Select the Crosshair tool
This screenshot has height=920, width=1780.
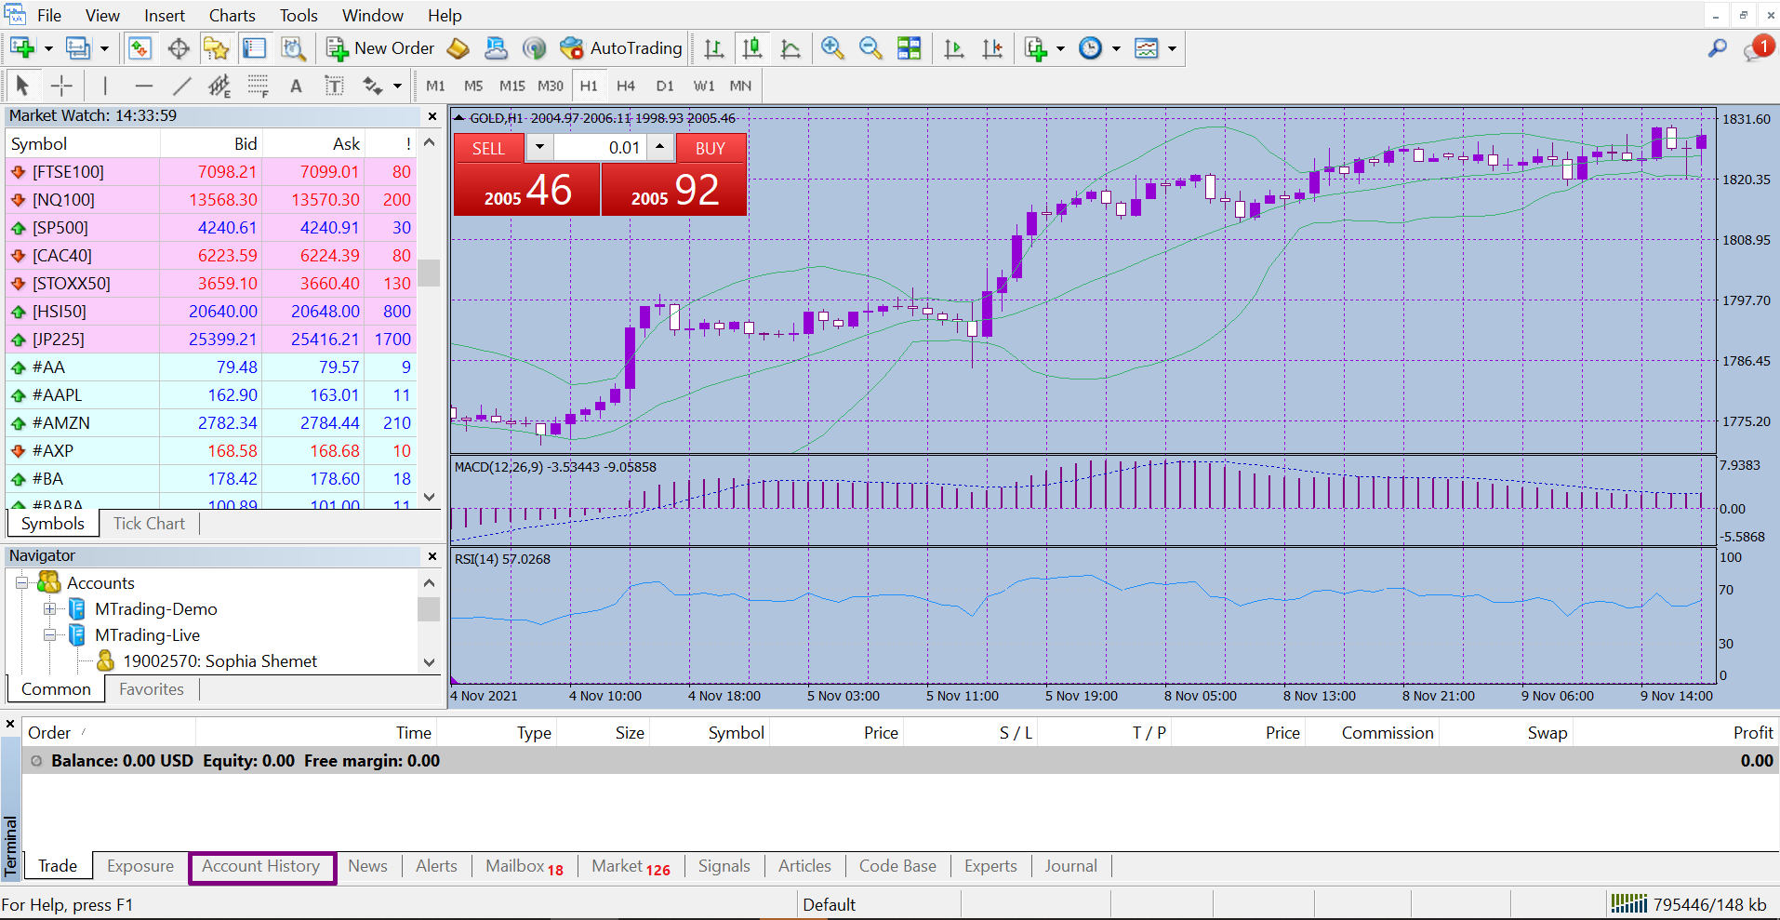(61, 86)
